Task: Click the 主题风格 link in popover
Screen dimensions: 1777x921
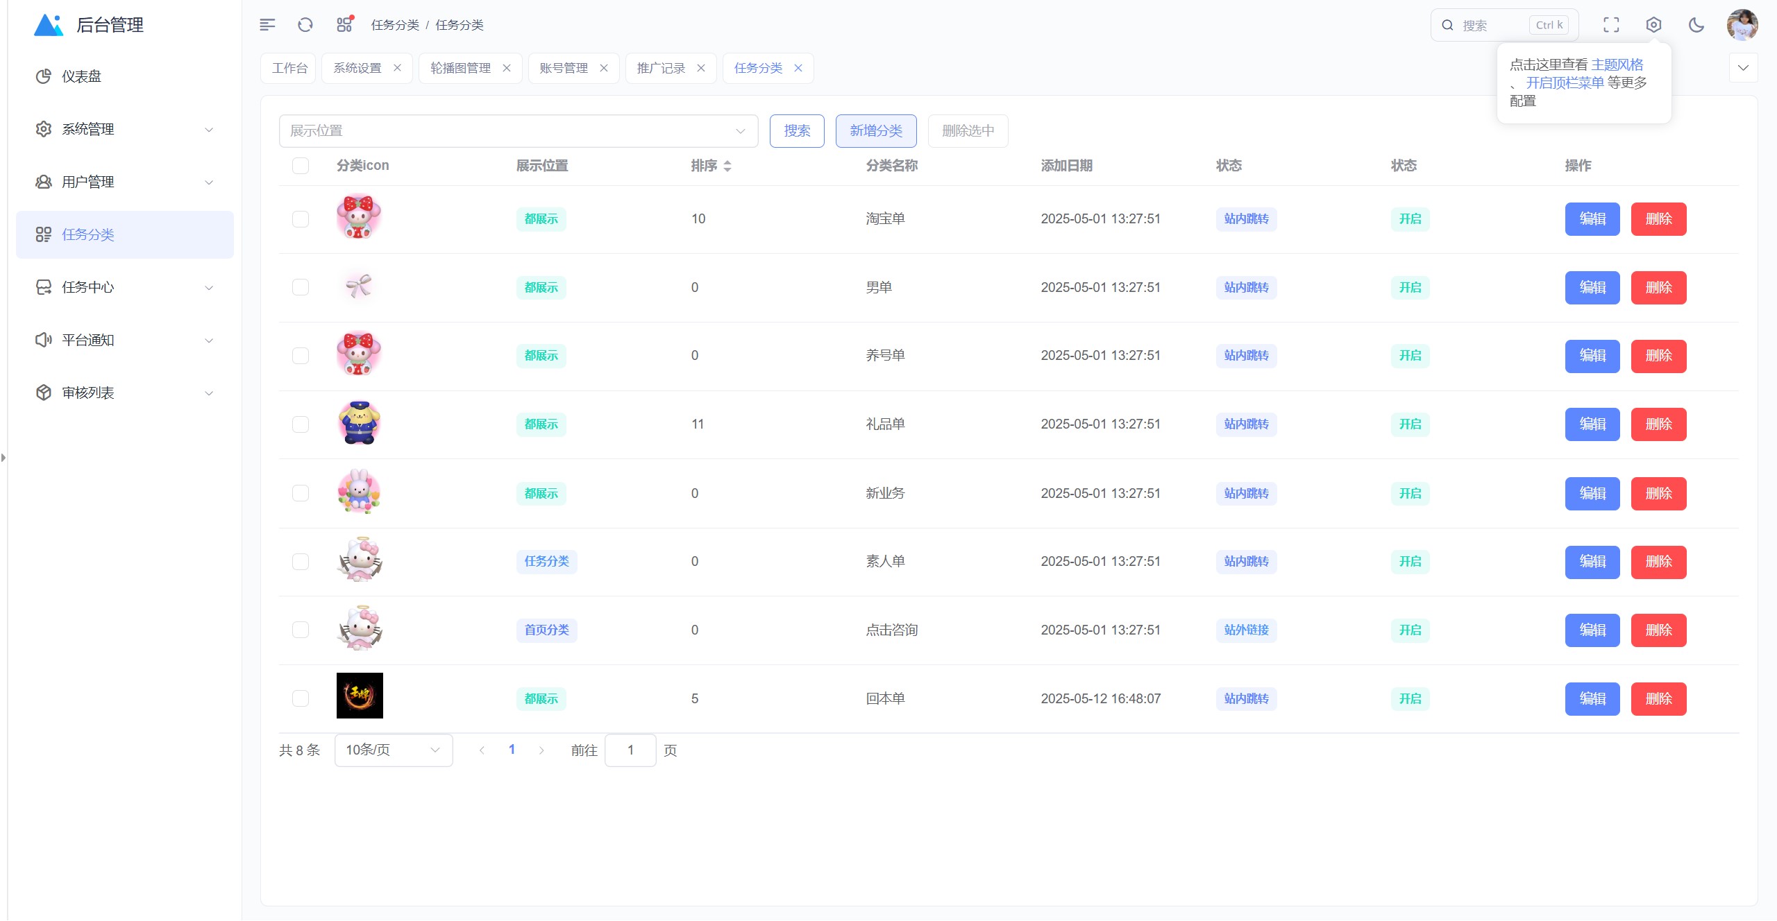Action: pyautogui.click(x=1617, y=64)
